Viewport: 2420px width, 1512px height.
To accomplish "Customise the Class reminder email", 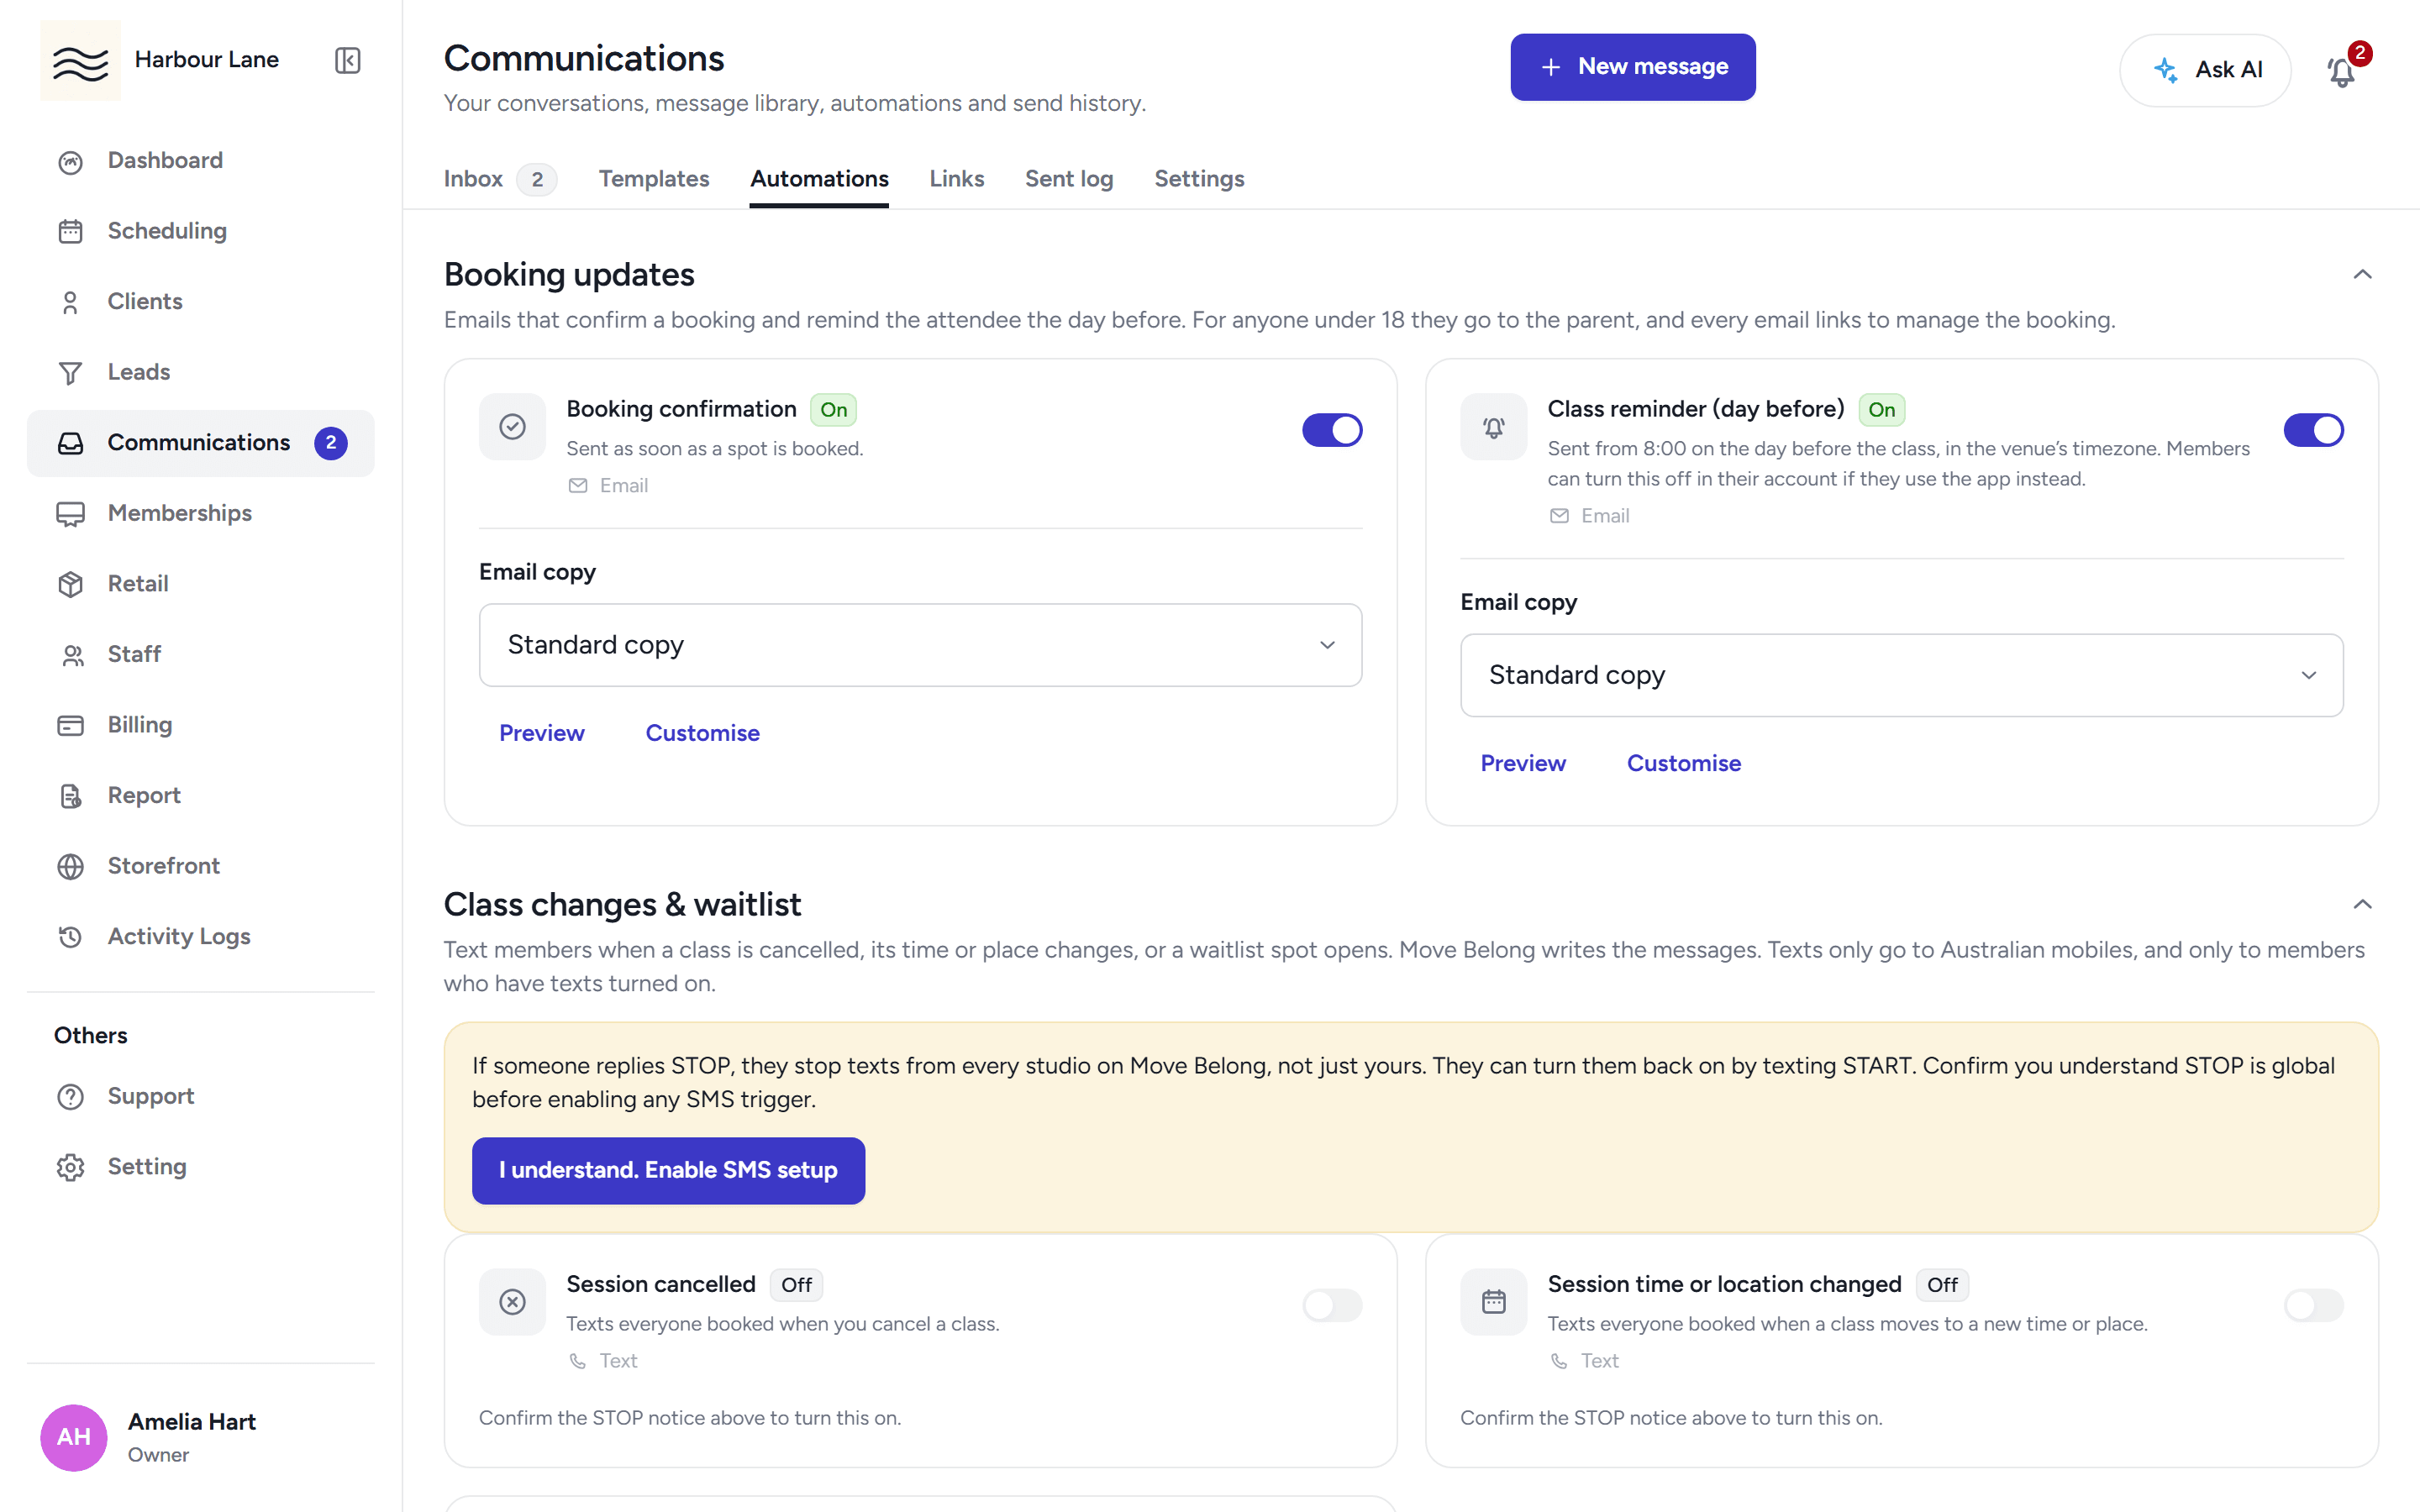I will (1683, 763).
